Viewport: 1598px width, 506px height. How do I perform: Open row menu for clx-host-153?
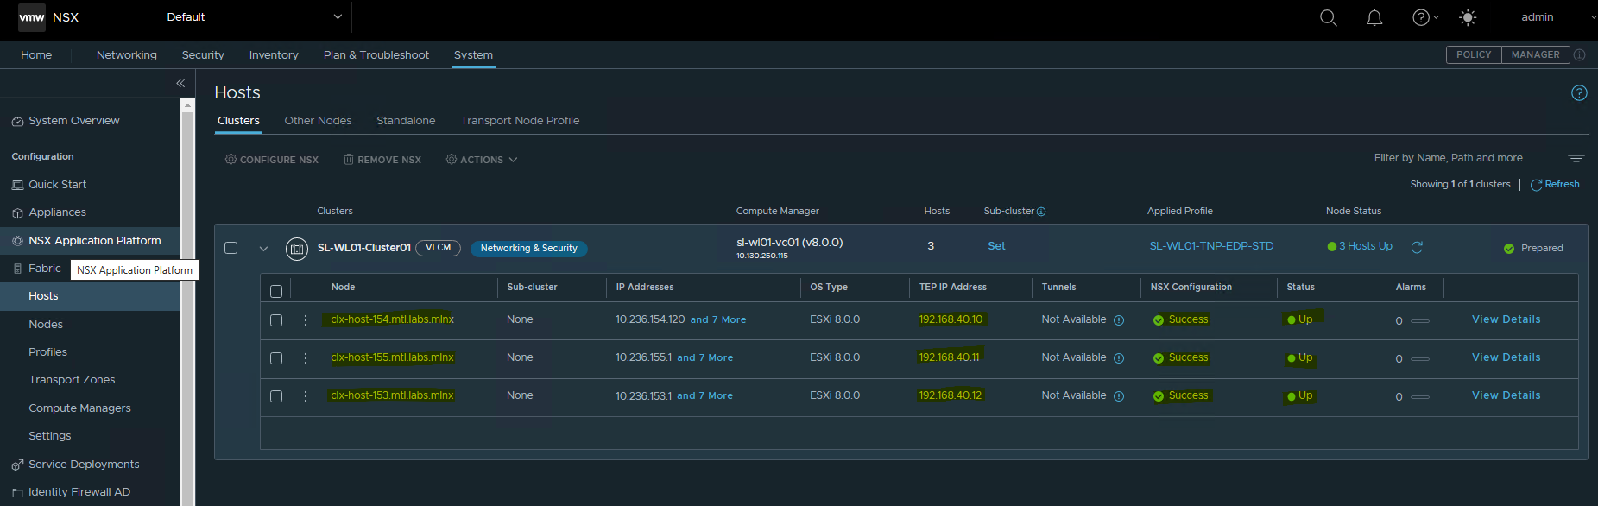pyautogui.click(x=306, y=395)
